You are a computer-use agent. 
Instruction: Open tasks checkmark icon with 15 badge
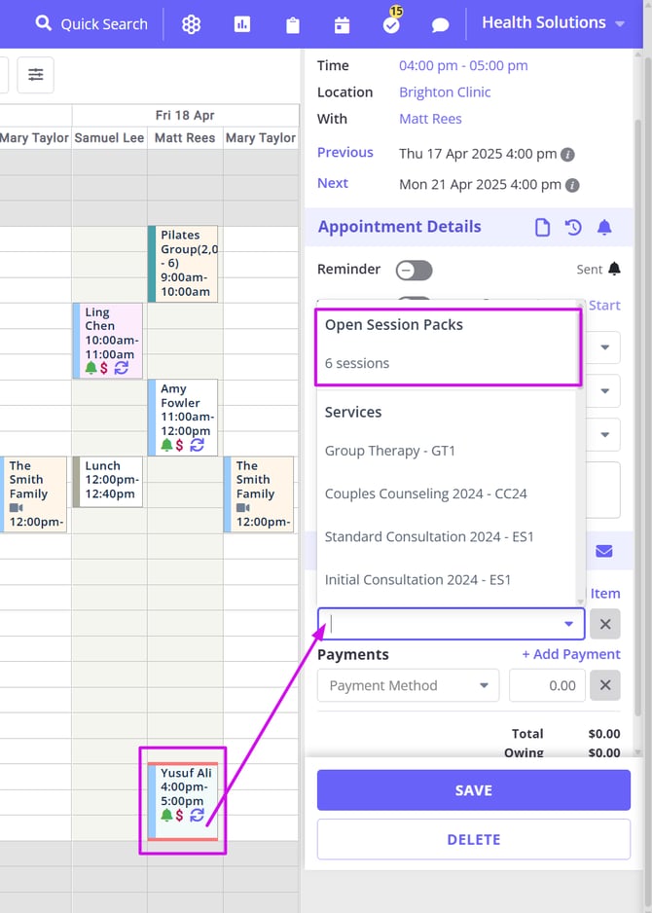pos(391,24)
